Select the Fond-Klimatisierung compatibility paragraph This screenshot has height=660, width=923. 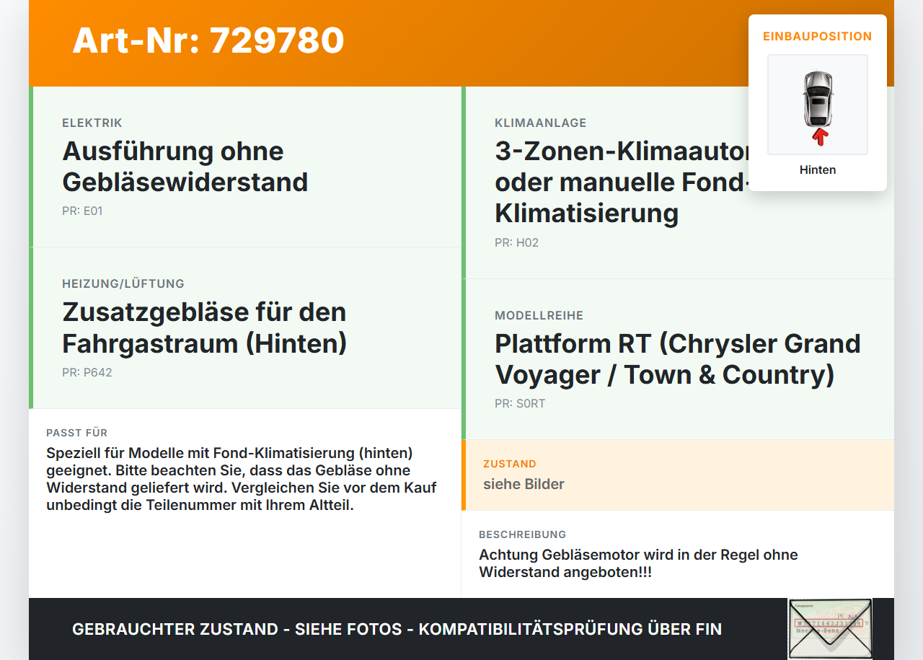(x=242, y=479)
